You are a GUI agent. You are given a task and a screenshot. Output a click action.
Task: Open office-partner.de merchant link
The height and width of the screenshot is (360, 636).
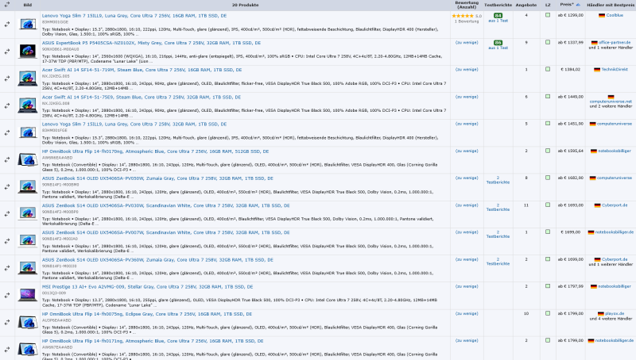(x=615, y=42)
